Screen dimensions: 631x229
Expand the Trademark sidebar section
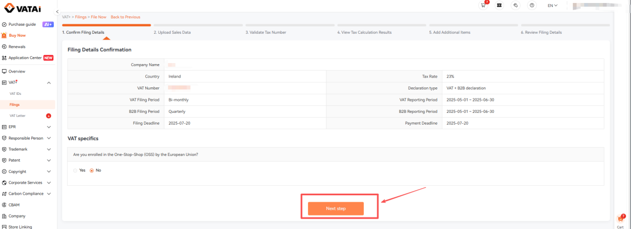pos(49,149)
